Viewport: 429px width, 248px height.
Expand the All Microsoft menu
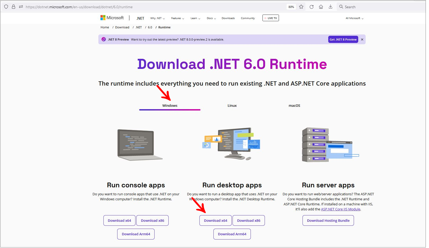(x=354, y=18)
